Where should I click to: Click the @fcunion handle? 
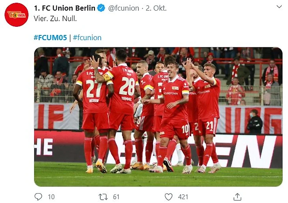click(124, 8)
